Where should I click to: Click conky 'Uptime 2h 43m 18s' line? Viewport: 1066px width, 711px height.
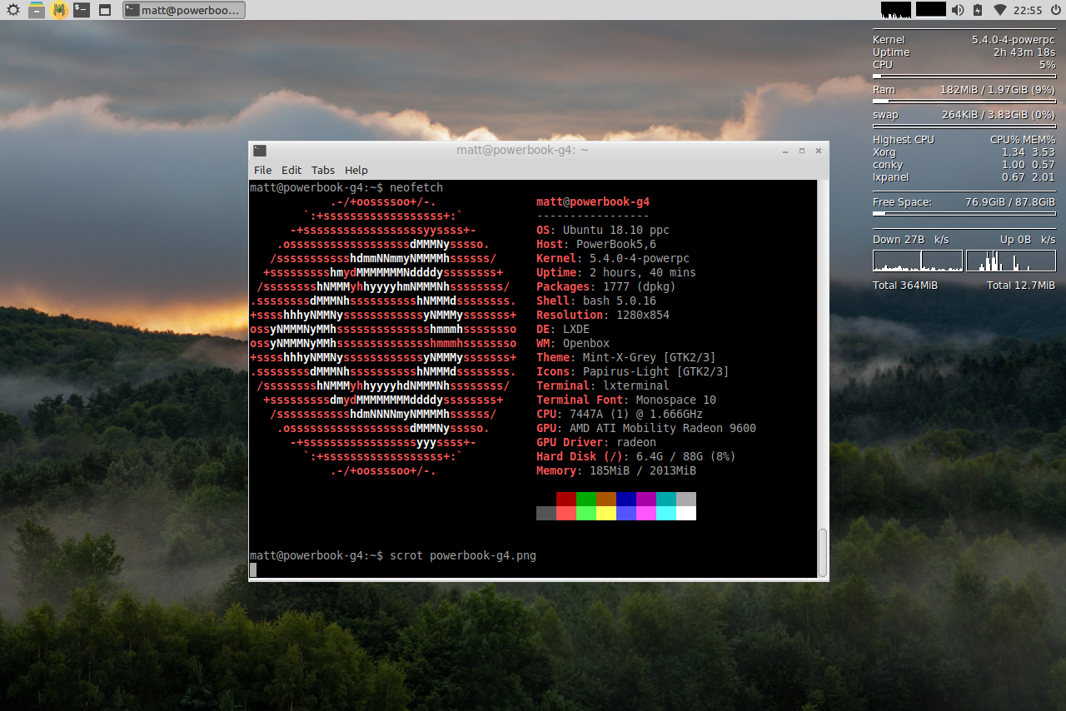964,52
